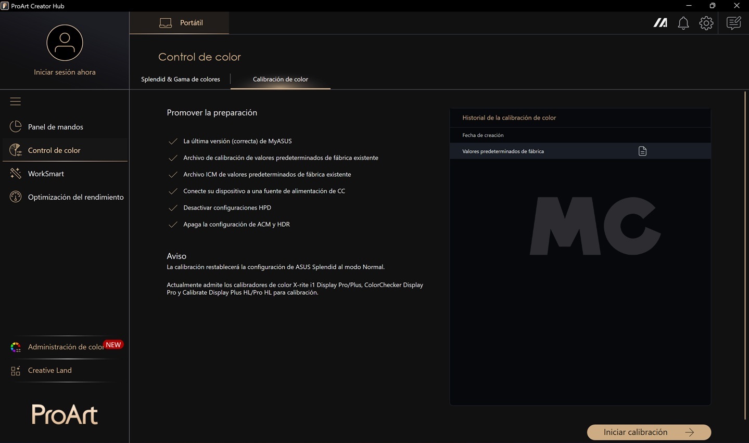Click the NEW badge on Administración de color
The image size is (749, 443).
[113, 345]
